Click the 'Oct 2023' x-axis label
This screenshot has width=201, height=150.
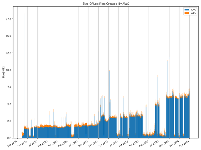tap(164, 143)
